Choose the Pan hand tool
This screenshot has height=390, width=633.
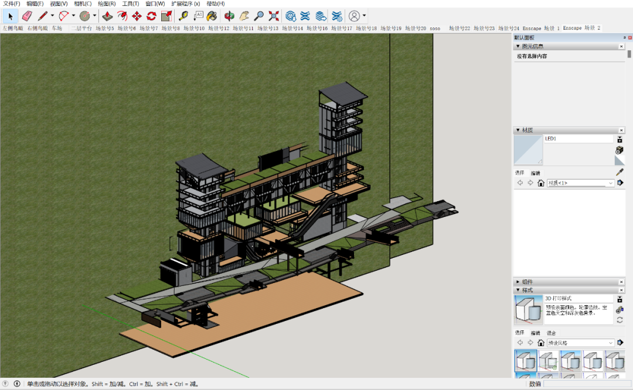(x=244, y=16)
